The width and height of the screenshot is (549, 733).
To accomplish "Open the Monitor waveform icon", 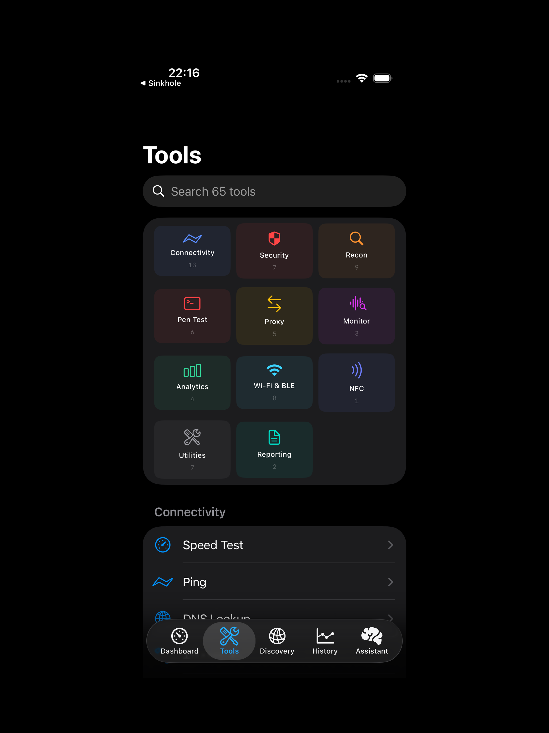I will coord(358,303).
